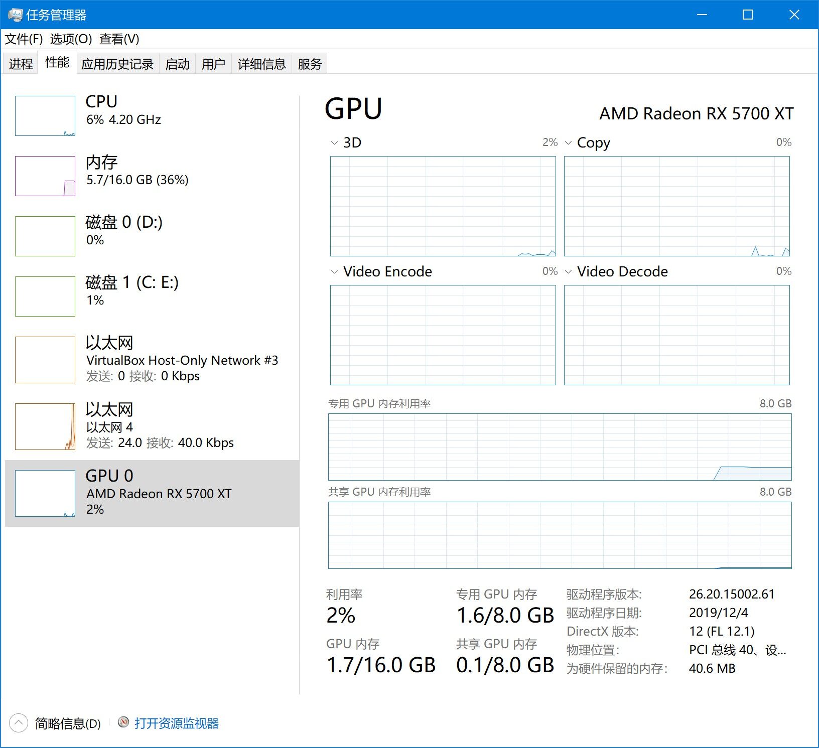Open the 打开资源监视器 link

click(176, 723)
